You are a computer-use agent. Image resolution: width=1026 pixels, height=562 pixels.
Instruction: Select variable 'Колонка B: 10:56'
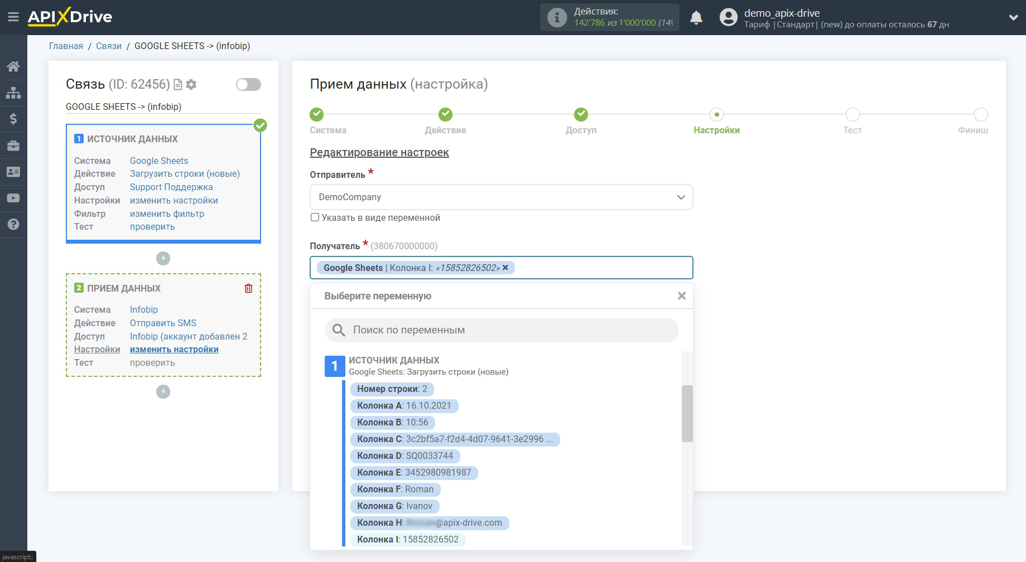[x=393, y=422]
